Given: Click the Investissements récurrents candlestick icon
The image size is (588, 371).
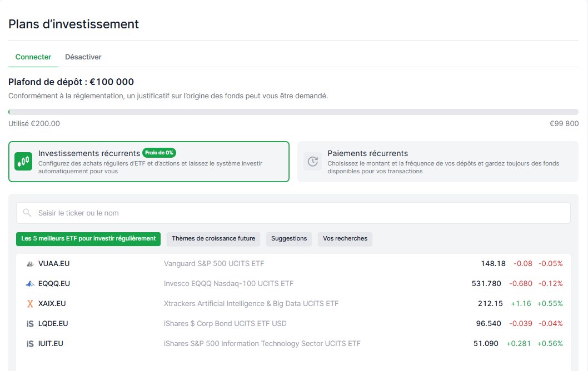Looking at the screenshot, I should tap(23, 162).
